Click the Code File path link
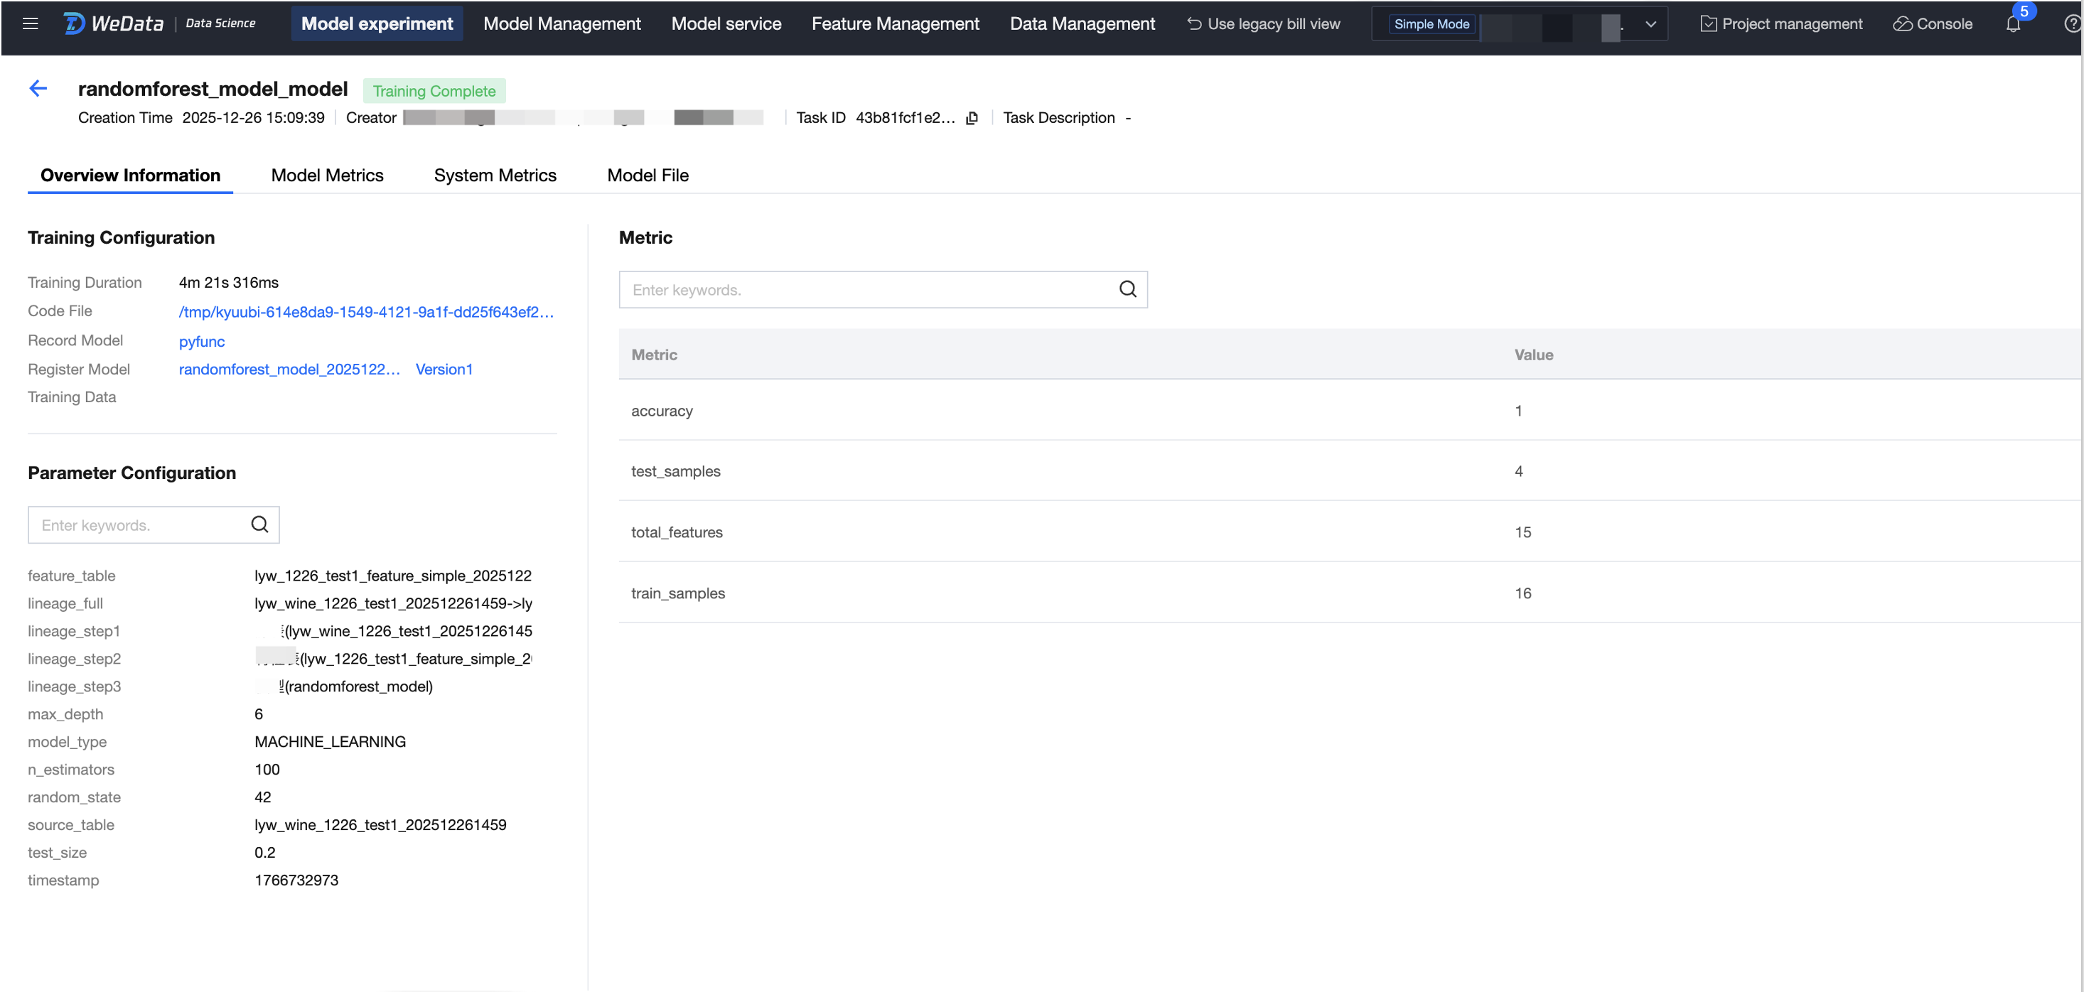The width and height of the screenshot is (2084, 992). [365, 313]
